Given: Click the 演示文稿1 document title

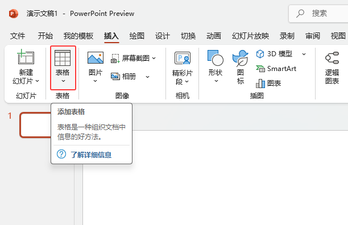Looking at the screenshot, I should (42, 14).
